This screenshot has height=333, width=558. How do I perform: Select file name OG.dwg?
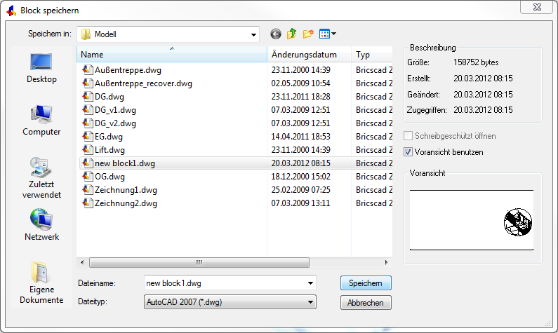(x=109, y=177)
